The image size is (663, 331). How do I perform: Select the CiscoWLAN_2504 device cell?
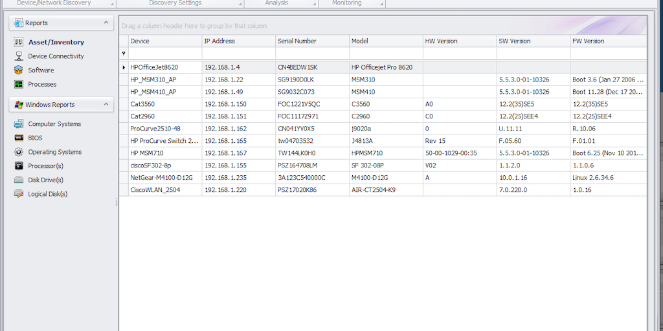pyautogui.click(x=165, y=189)
